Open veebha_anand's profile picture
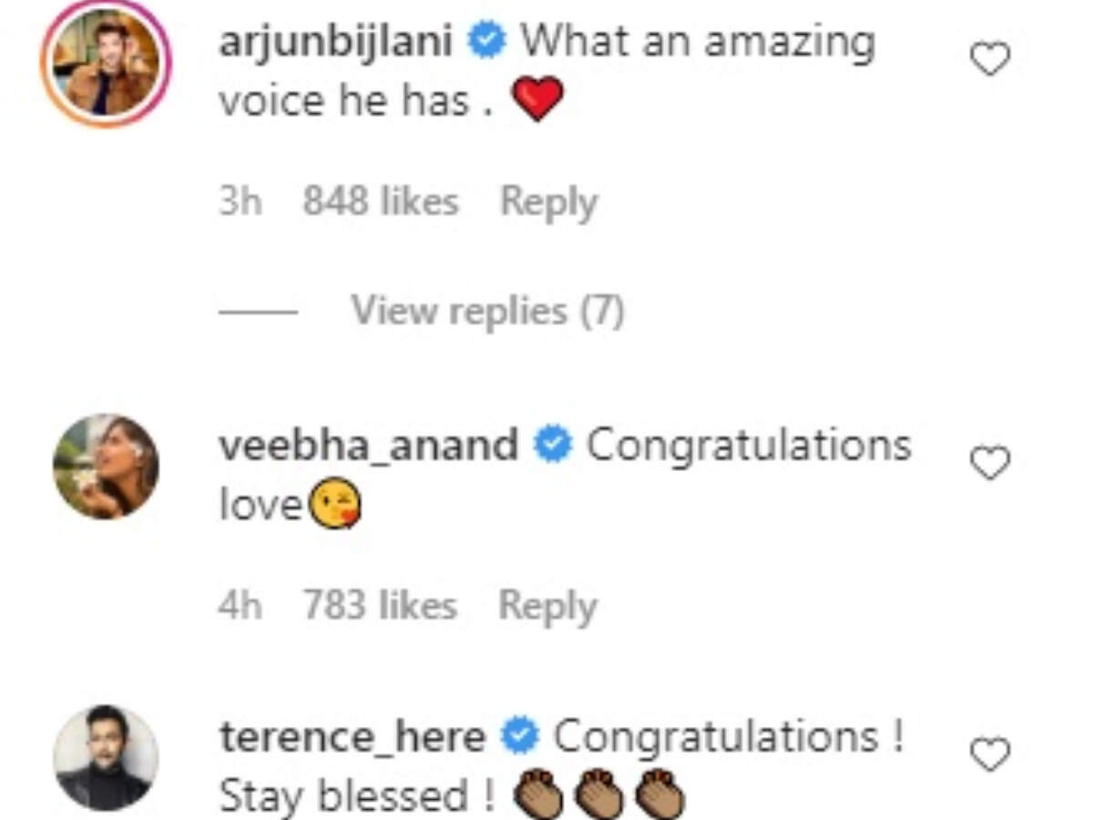Screen dimensions: 1093x820 point(106,466)
